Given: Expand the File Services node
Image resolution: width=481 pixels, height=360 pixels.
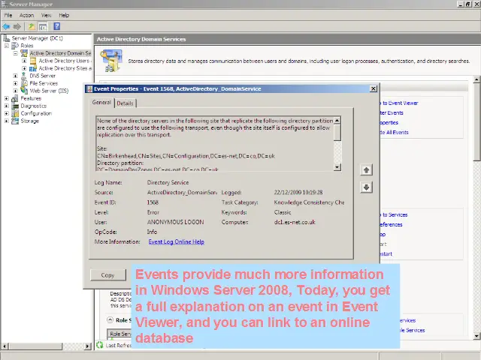Looking at the screenshot, I should pyautogui.click(x=15, y=83).
